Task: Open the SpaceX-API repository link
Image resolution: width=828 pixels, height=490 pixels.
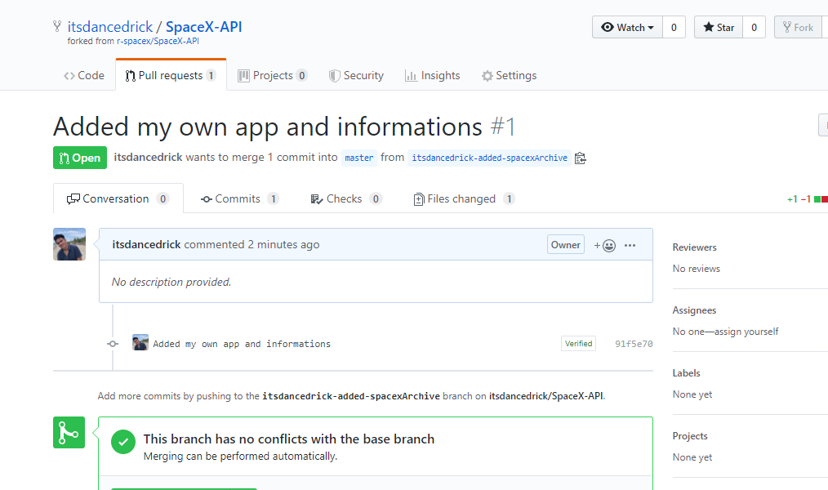Action: [x=204, y=27]
